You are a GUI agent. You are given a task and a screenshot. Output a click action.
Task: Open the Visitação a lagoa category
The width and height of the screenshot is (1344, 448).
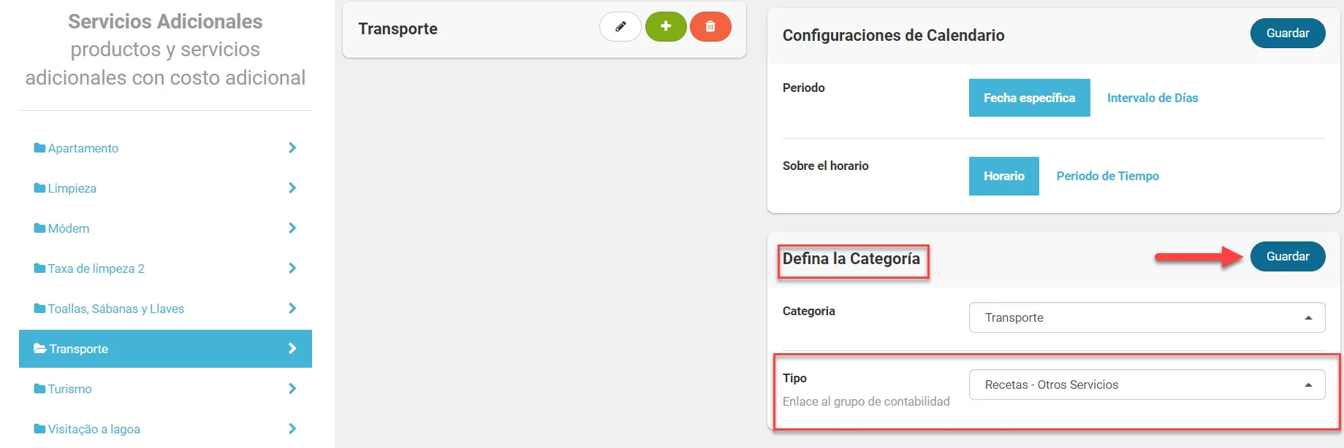pos(94,429)
